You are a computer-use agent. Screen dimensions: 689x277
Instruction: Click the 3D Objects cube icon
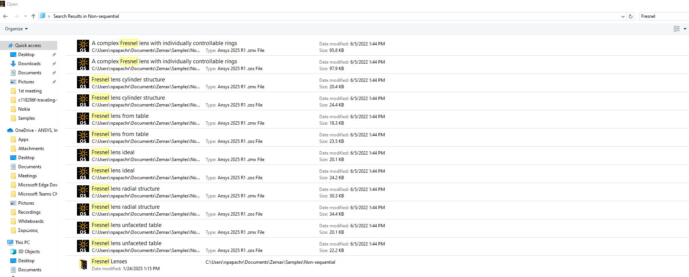tap(13, 252)
